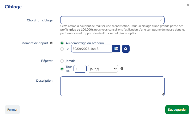Select 'Au démarrage du scénario' radio option
This screenshot has width=194, height=119.
[x=62, y=43]
